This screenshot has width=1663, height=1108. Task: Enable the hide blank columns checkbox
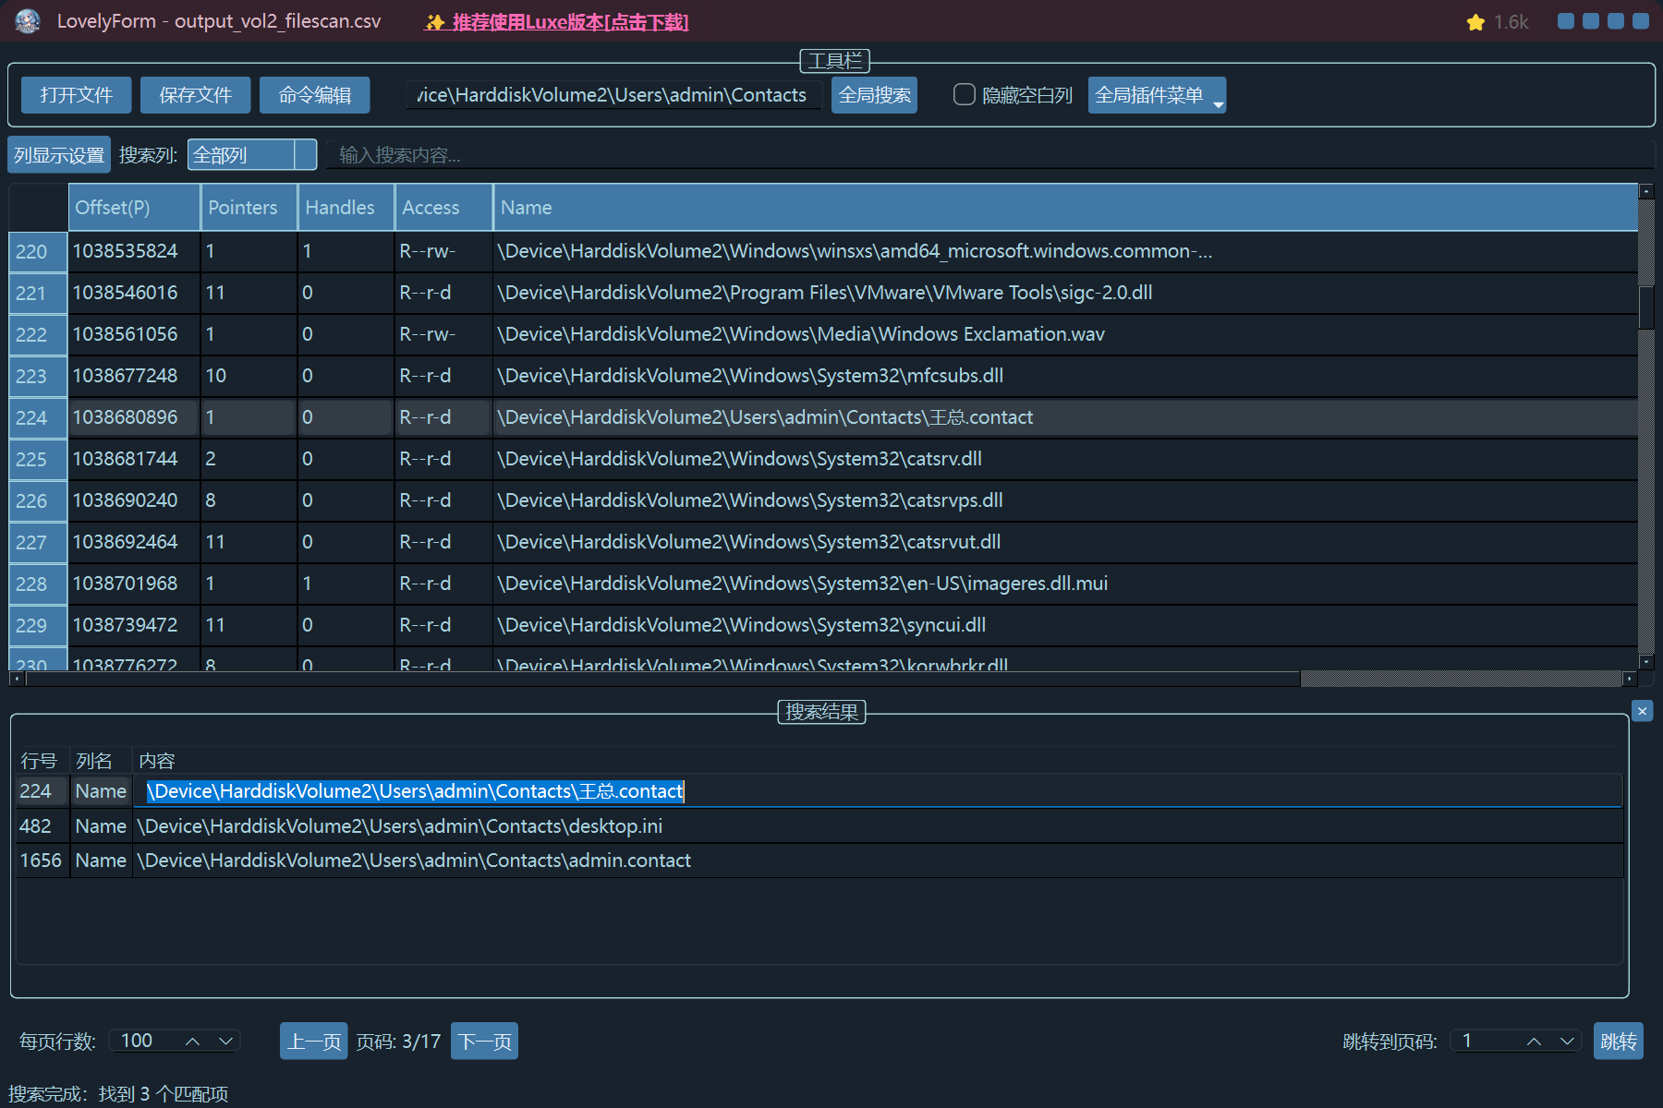tap(964, 95)
